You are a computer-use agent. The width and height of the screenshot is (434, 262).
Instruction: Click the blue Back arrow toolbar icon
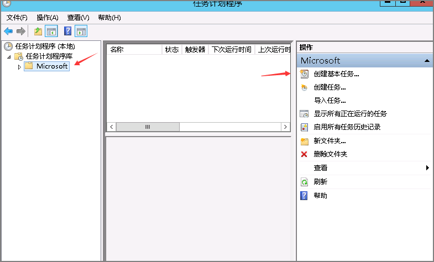coord(8,32)
